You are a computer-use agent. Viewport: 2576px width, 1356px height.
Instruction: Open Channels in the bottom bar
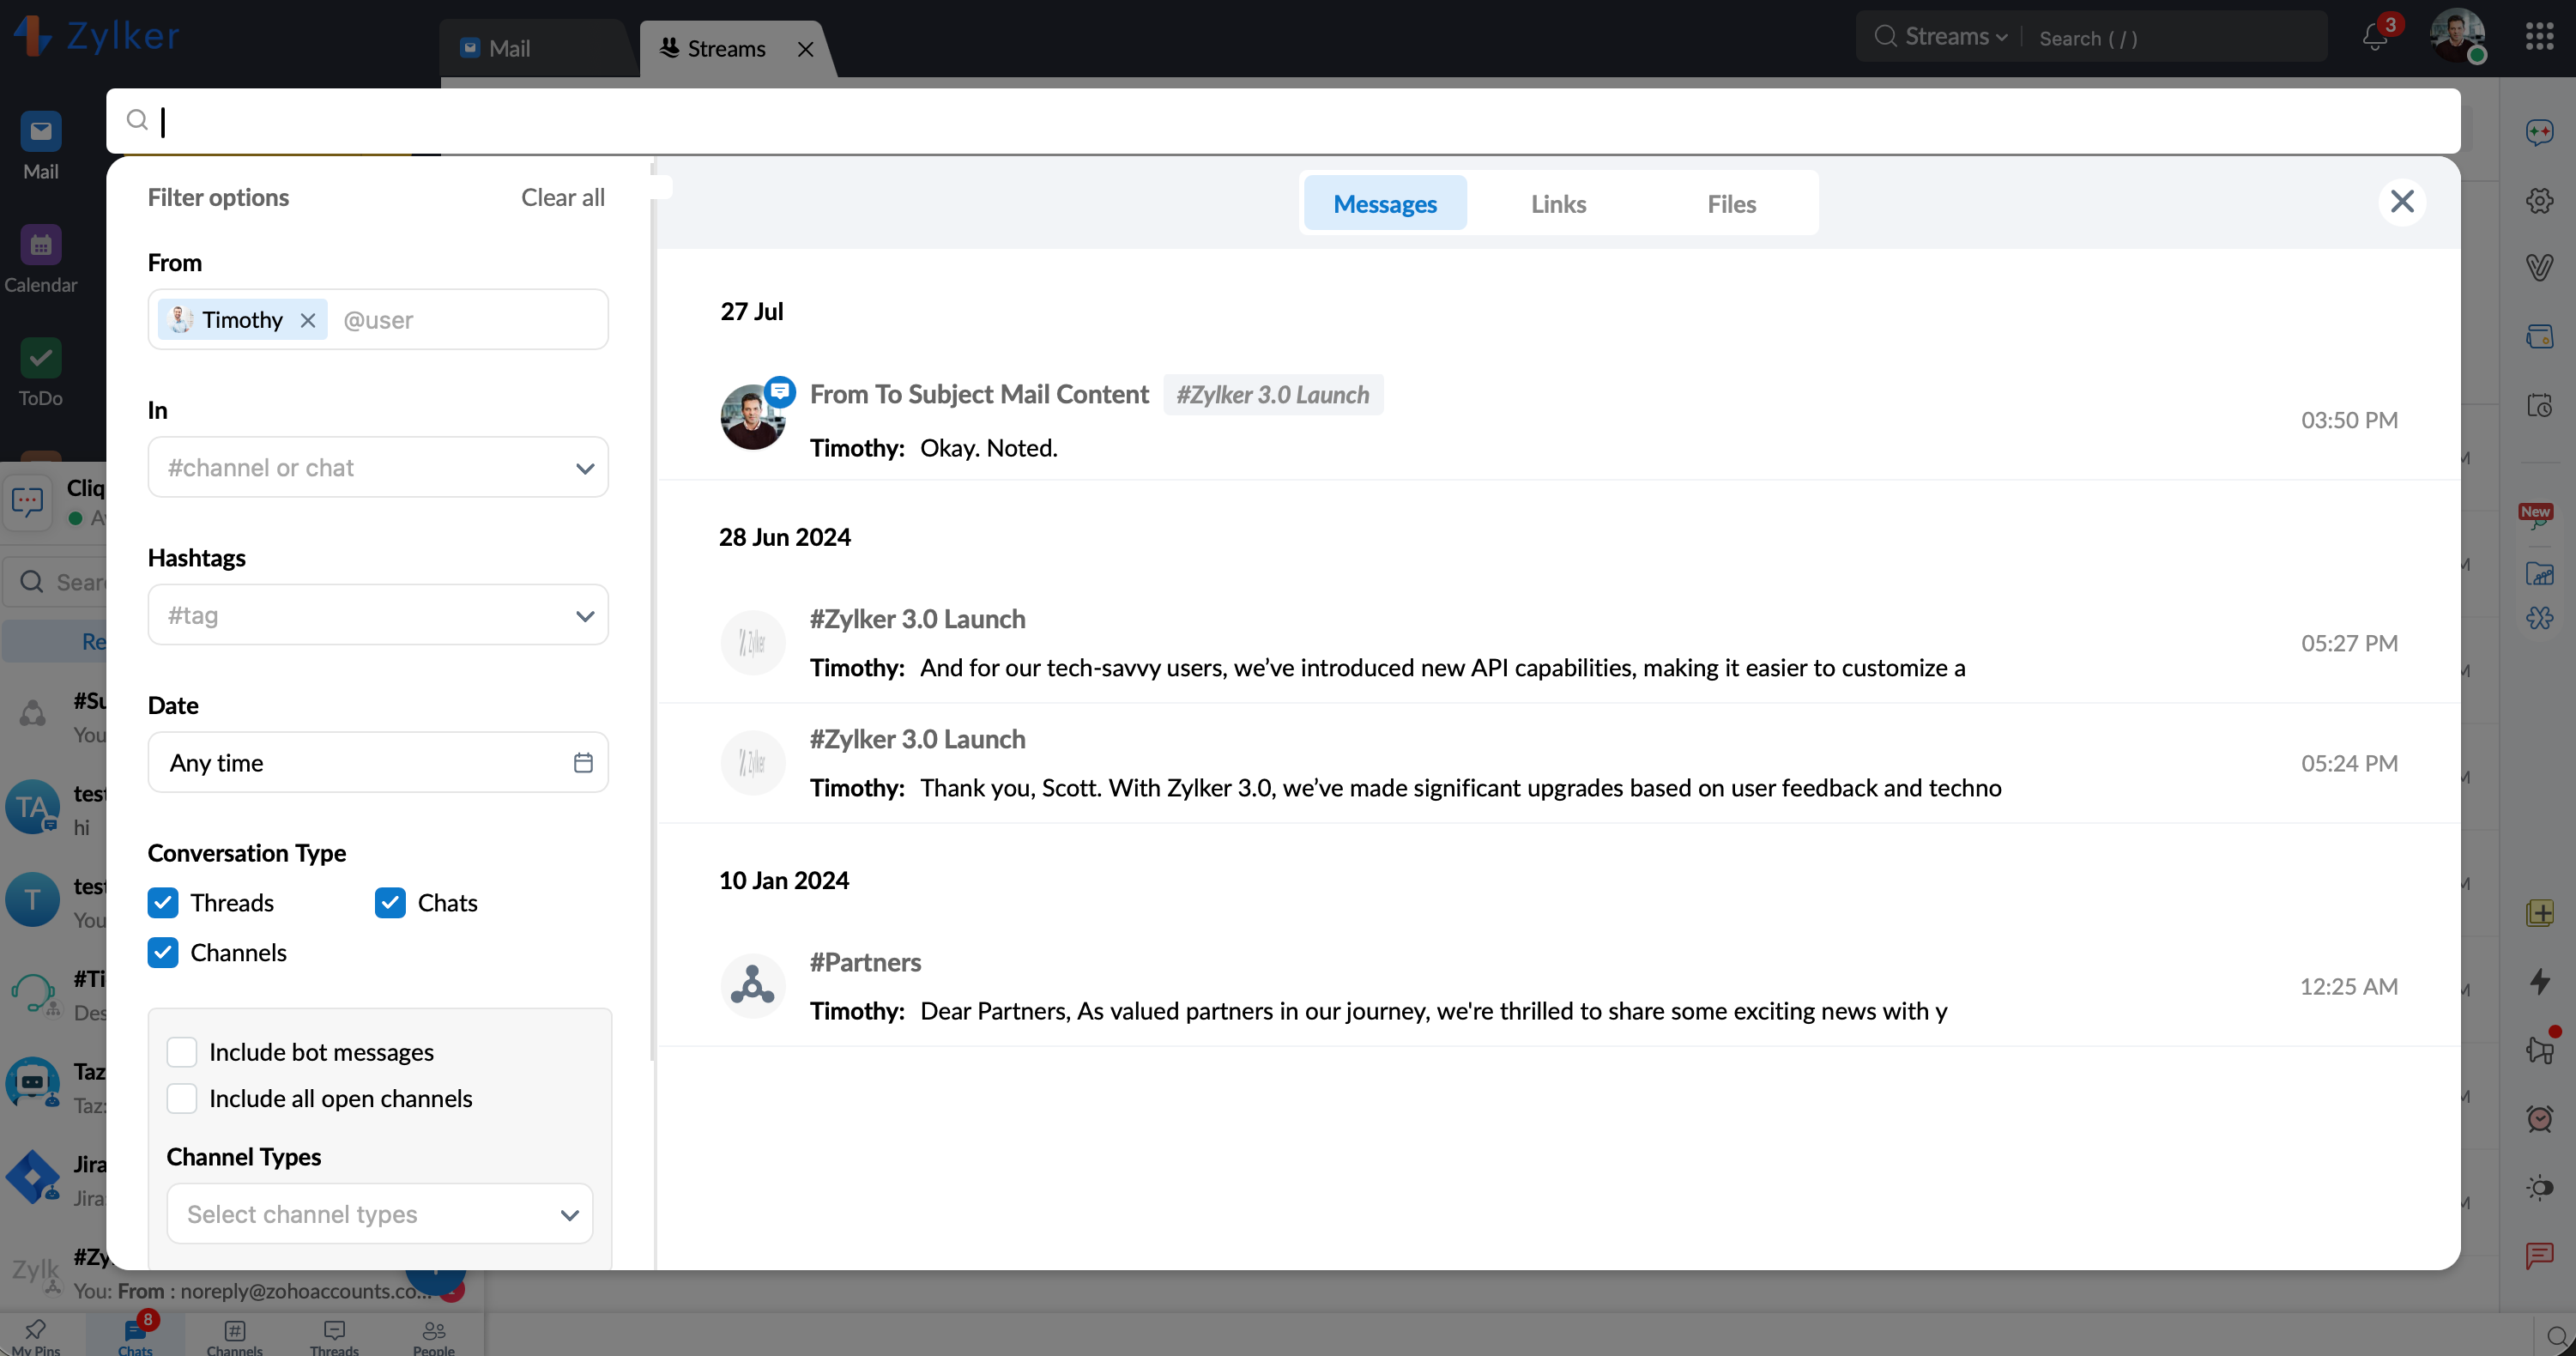click(235, 1336)
